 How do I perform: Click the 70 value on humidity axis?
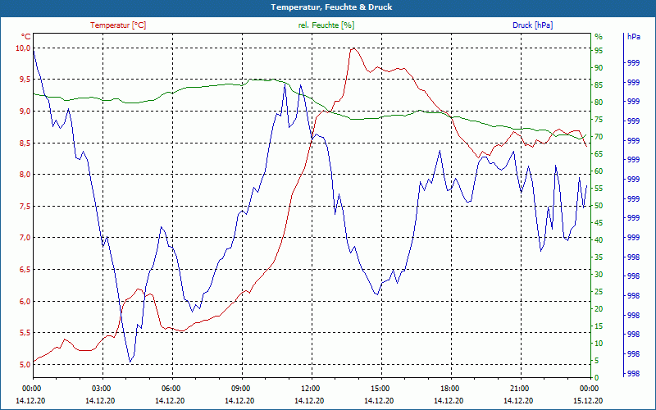(x=599, y=137)
